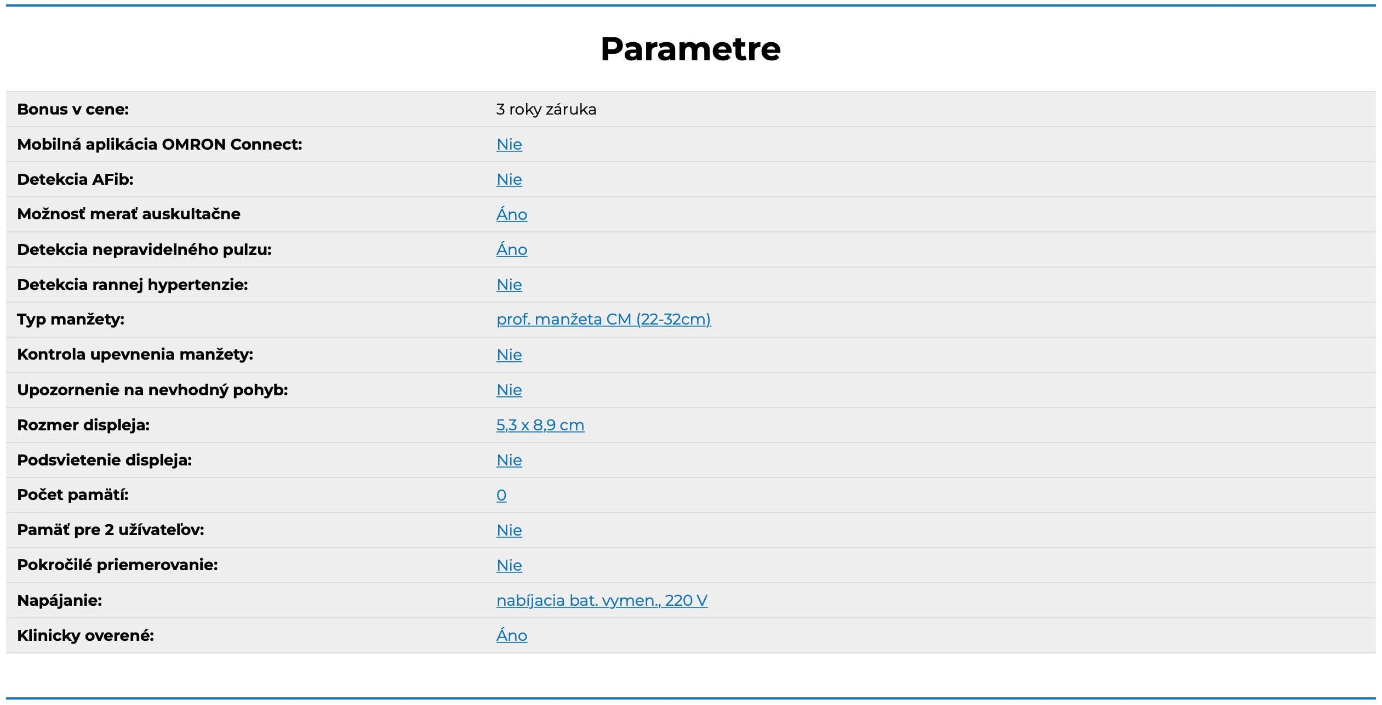
Task: Open the Áno link for Možnosť merať auskultačne
Action: pyautogui.click(x=512, y=214)
